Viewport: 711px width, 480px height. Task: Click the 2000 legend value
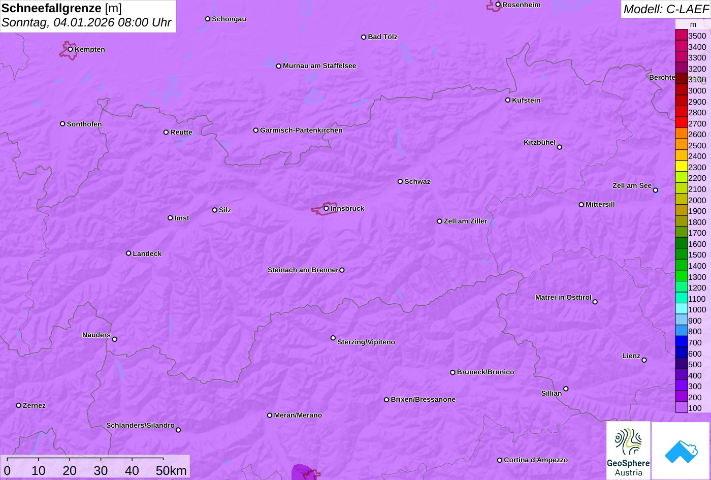pyautogui.click(x=697, y=200)
